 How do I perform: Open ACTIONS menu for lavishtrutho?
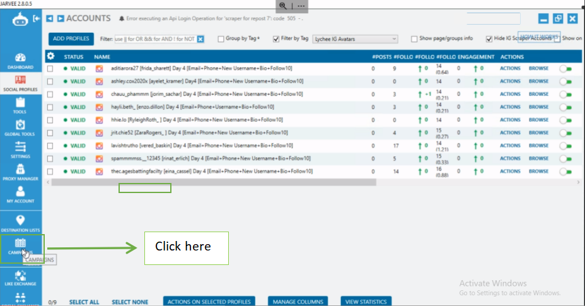click(x=510, y=146)
